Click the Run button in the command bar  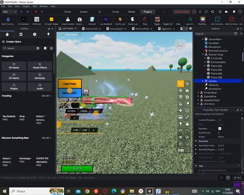point(238,177)
